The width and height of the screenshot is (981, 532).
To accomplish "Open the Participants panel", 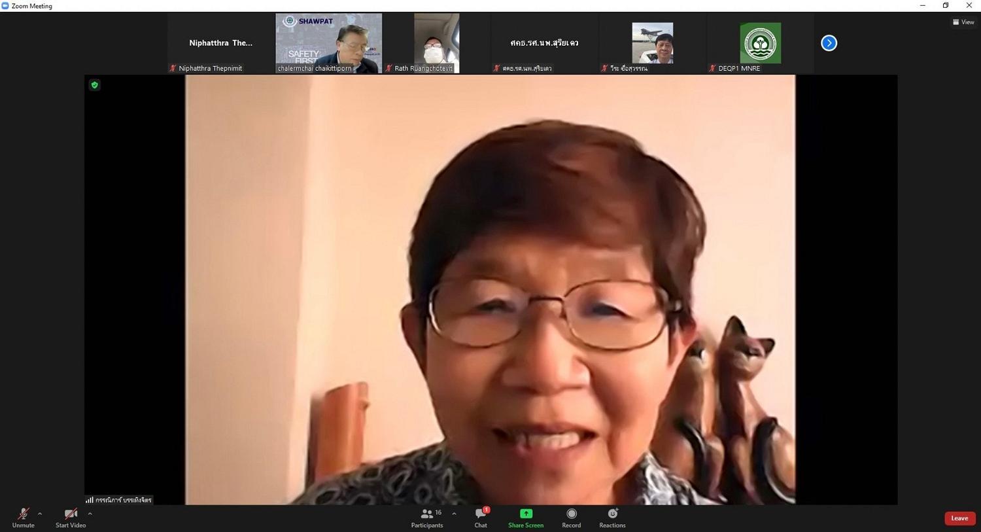I will (x=427, y=518).
